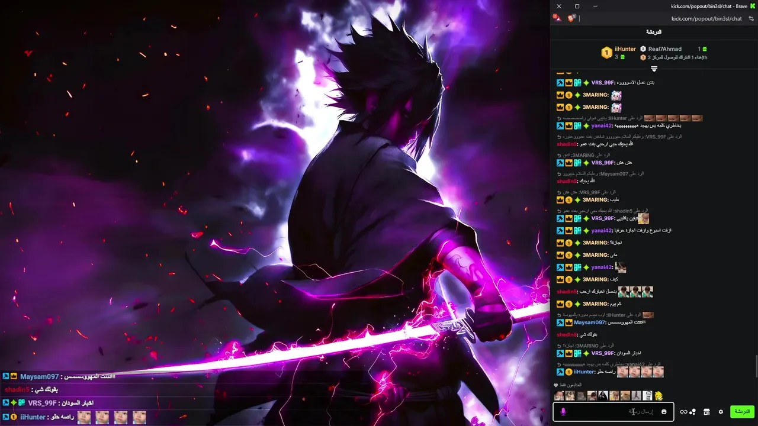The height and width of the screenshot is (426, 758).
Task: Open Brave Rewards triangle icon
Action: point(557,18)
